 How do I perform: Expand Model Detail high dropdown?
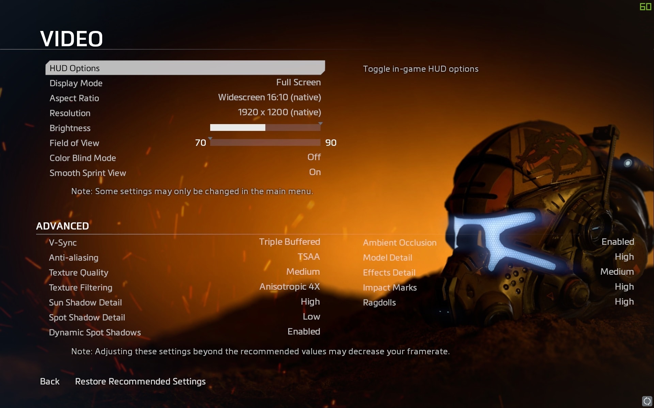[624, 257]
